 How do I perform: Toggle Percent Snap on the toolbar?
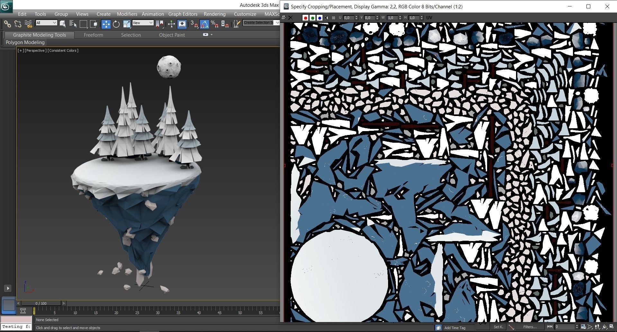click(x=214, y=23)
